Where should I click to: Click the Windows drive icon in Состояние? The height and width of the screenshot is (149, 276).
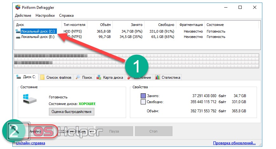pyautogui.click(x=30, y=99)
